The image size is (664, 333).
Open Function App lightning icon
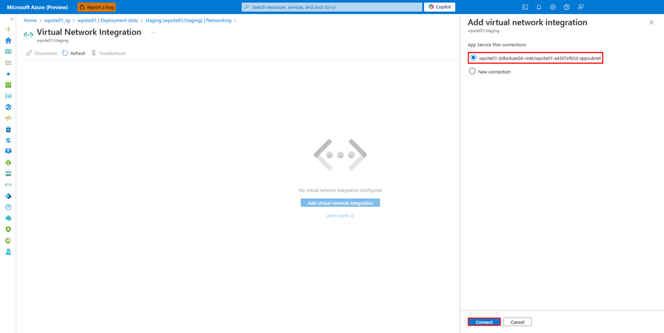(x=8, y=118)
